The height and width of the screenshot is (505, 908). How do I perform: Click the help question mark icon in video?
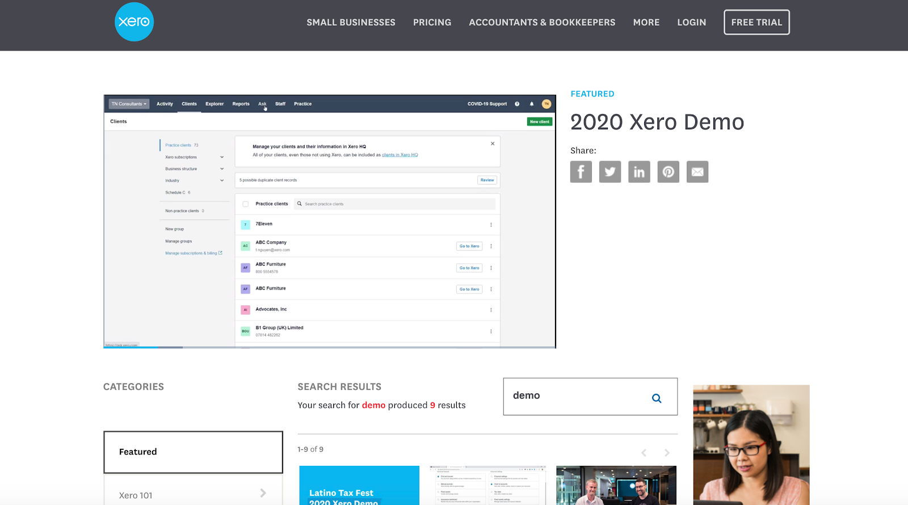tap(517, 104)
